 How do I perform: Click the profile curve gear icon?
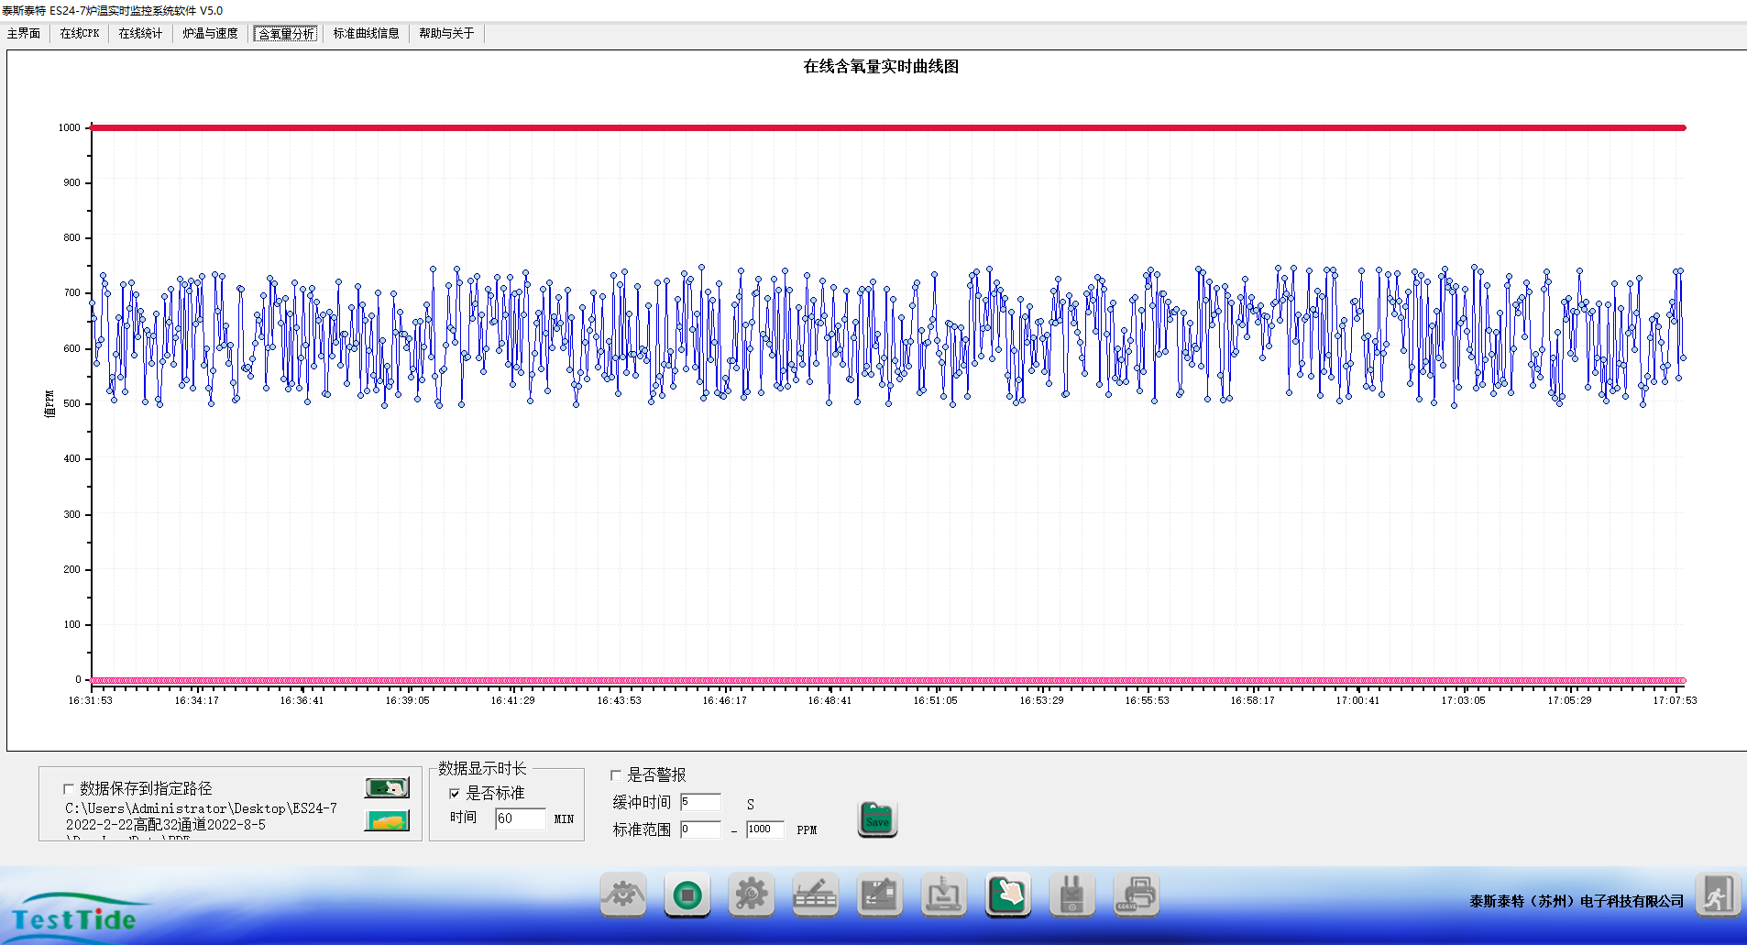point(623,896)
